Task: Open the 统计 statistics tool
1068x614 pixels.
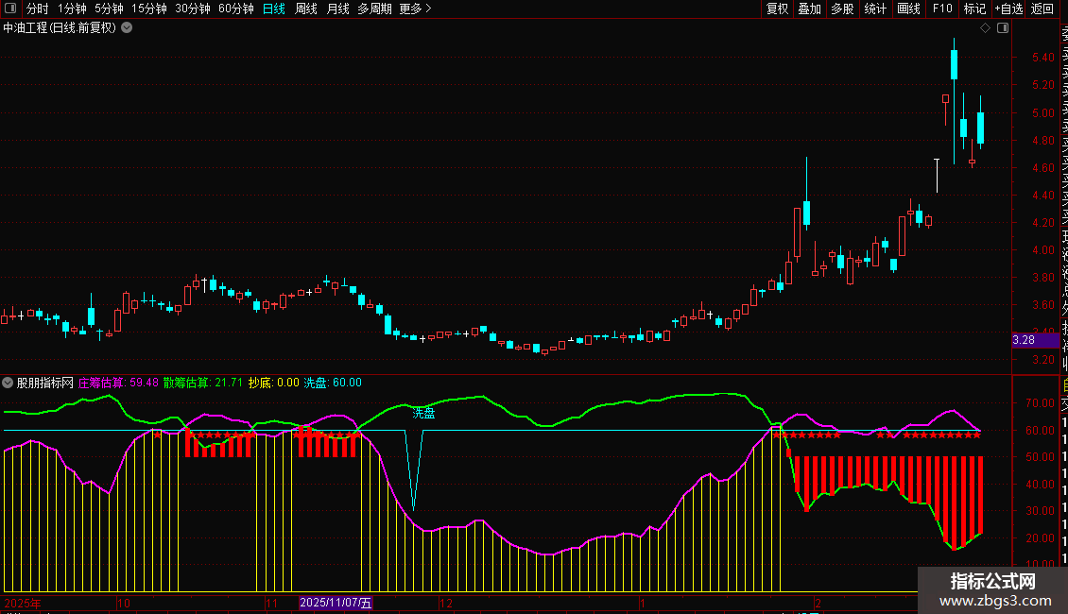Action: (x=875, y=9)
